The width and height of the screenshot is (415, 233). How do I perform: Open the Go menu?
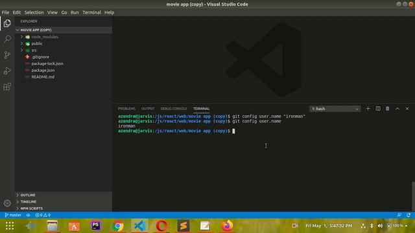64,12
